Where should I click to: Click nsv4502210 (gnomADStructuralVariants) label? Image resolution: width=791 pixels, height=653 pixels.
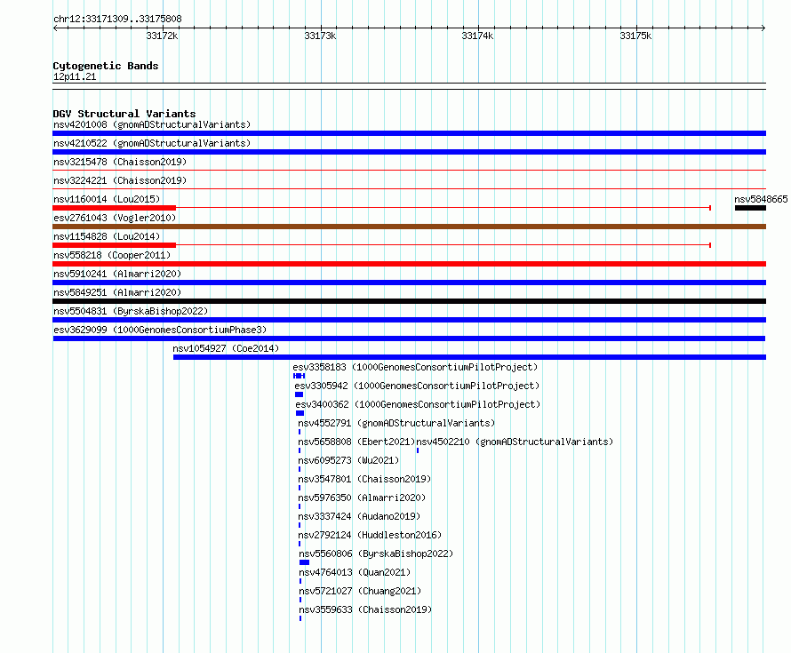click(515, 442)
